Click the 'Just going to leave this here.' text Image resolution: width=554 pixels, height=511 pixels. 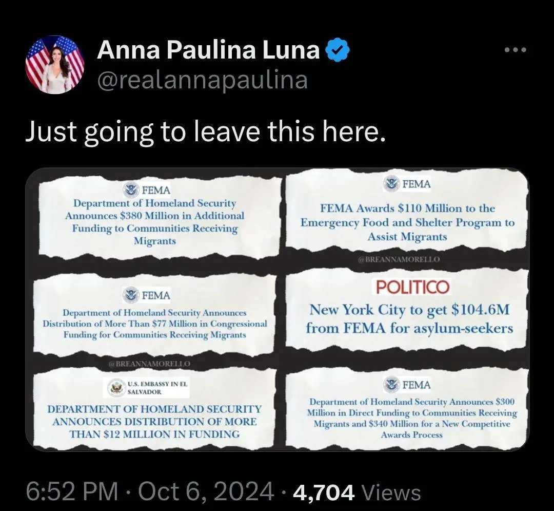point(205,131)
